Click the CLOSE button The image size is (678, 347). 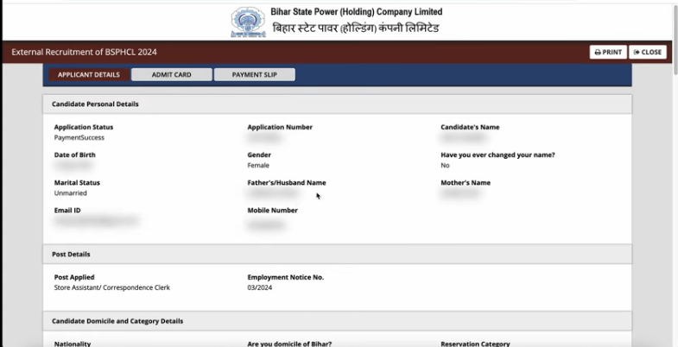click(647, 53)
